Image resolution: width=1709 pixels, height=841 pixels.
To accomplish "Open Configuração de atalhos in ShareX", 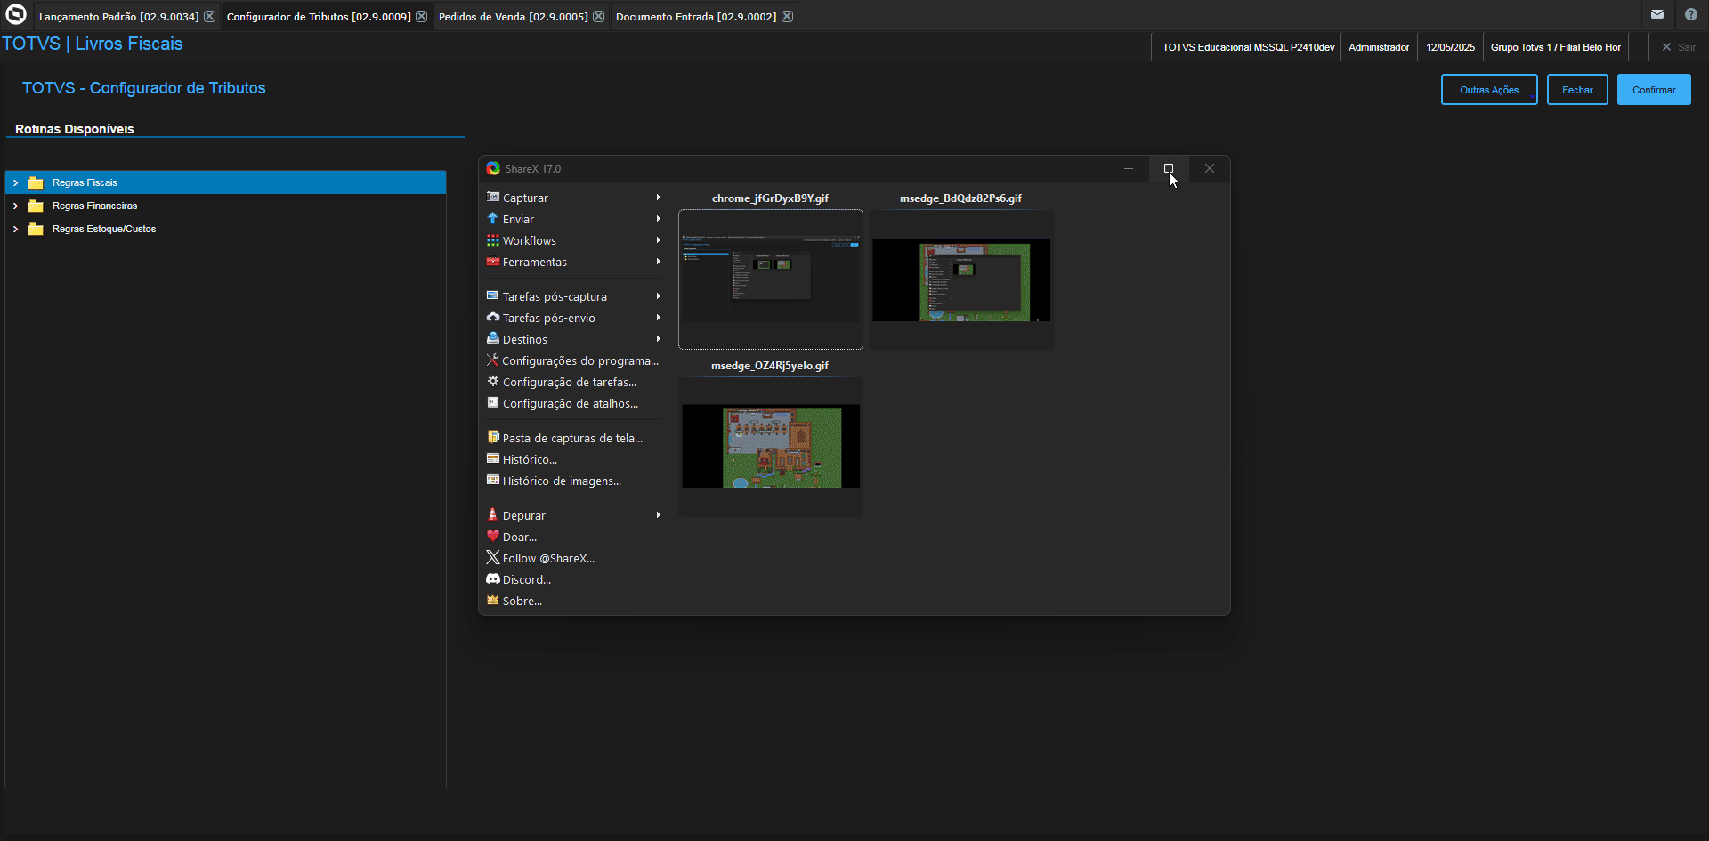I will [x=574, y=403].
